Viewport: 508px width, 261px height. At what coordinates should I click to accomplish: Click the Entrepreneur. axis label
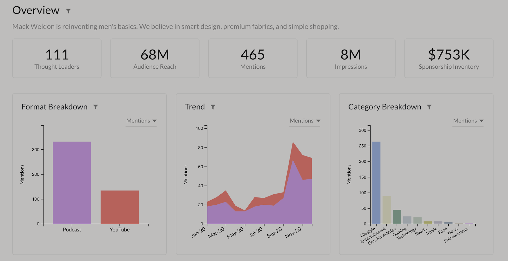click(x=456, y=235)
